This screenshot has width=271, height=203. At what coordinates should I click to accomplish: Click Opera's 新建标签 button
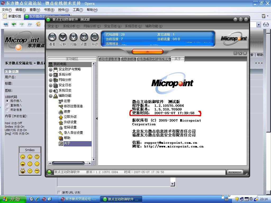(x=12, y=16)
